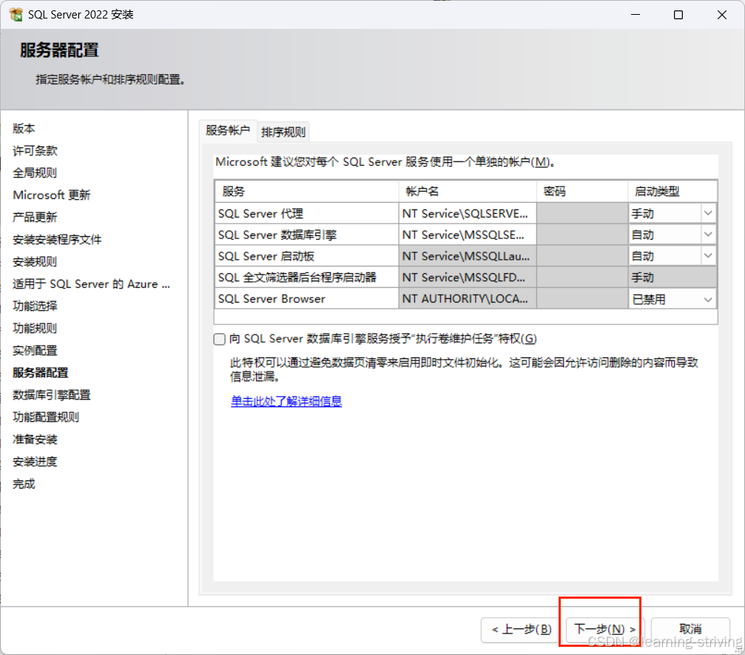The height and width of the screenshot is (655, 745).
Task: Click Microsoft 更新 step in the sidebar
Action: coord(51,195)
